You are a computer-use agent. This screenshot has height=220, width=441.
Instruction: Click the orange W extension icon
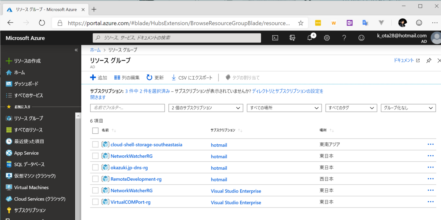[x=334, y=23]
